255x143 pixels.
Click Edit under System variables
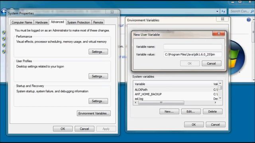tap(191, 112)
